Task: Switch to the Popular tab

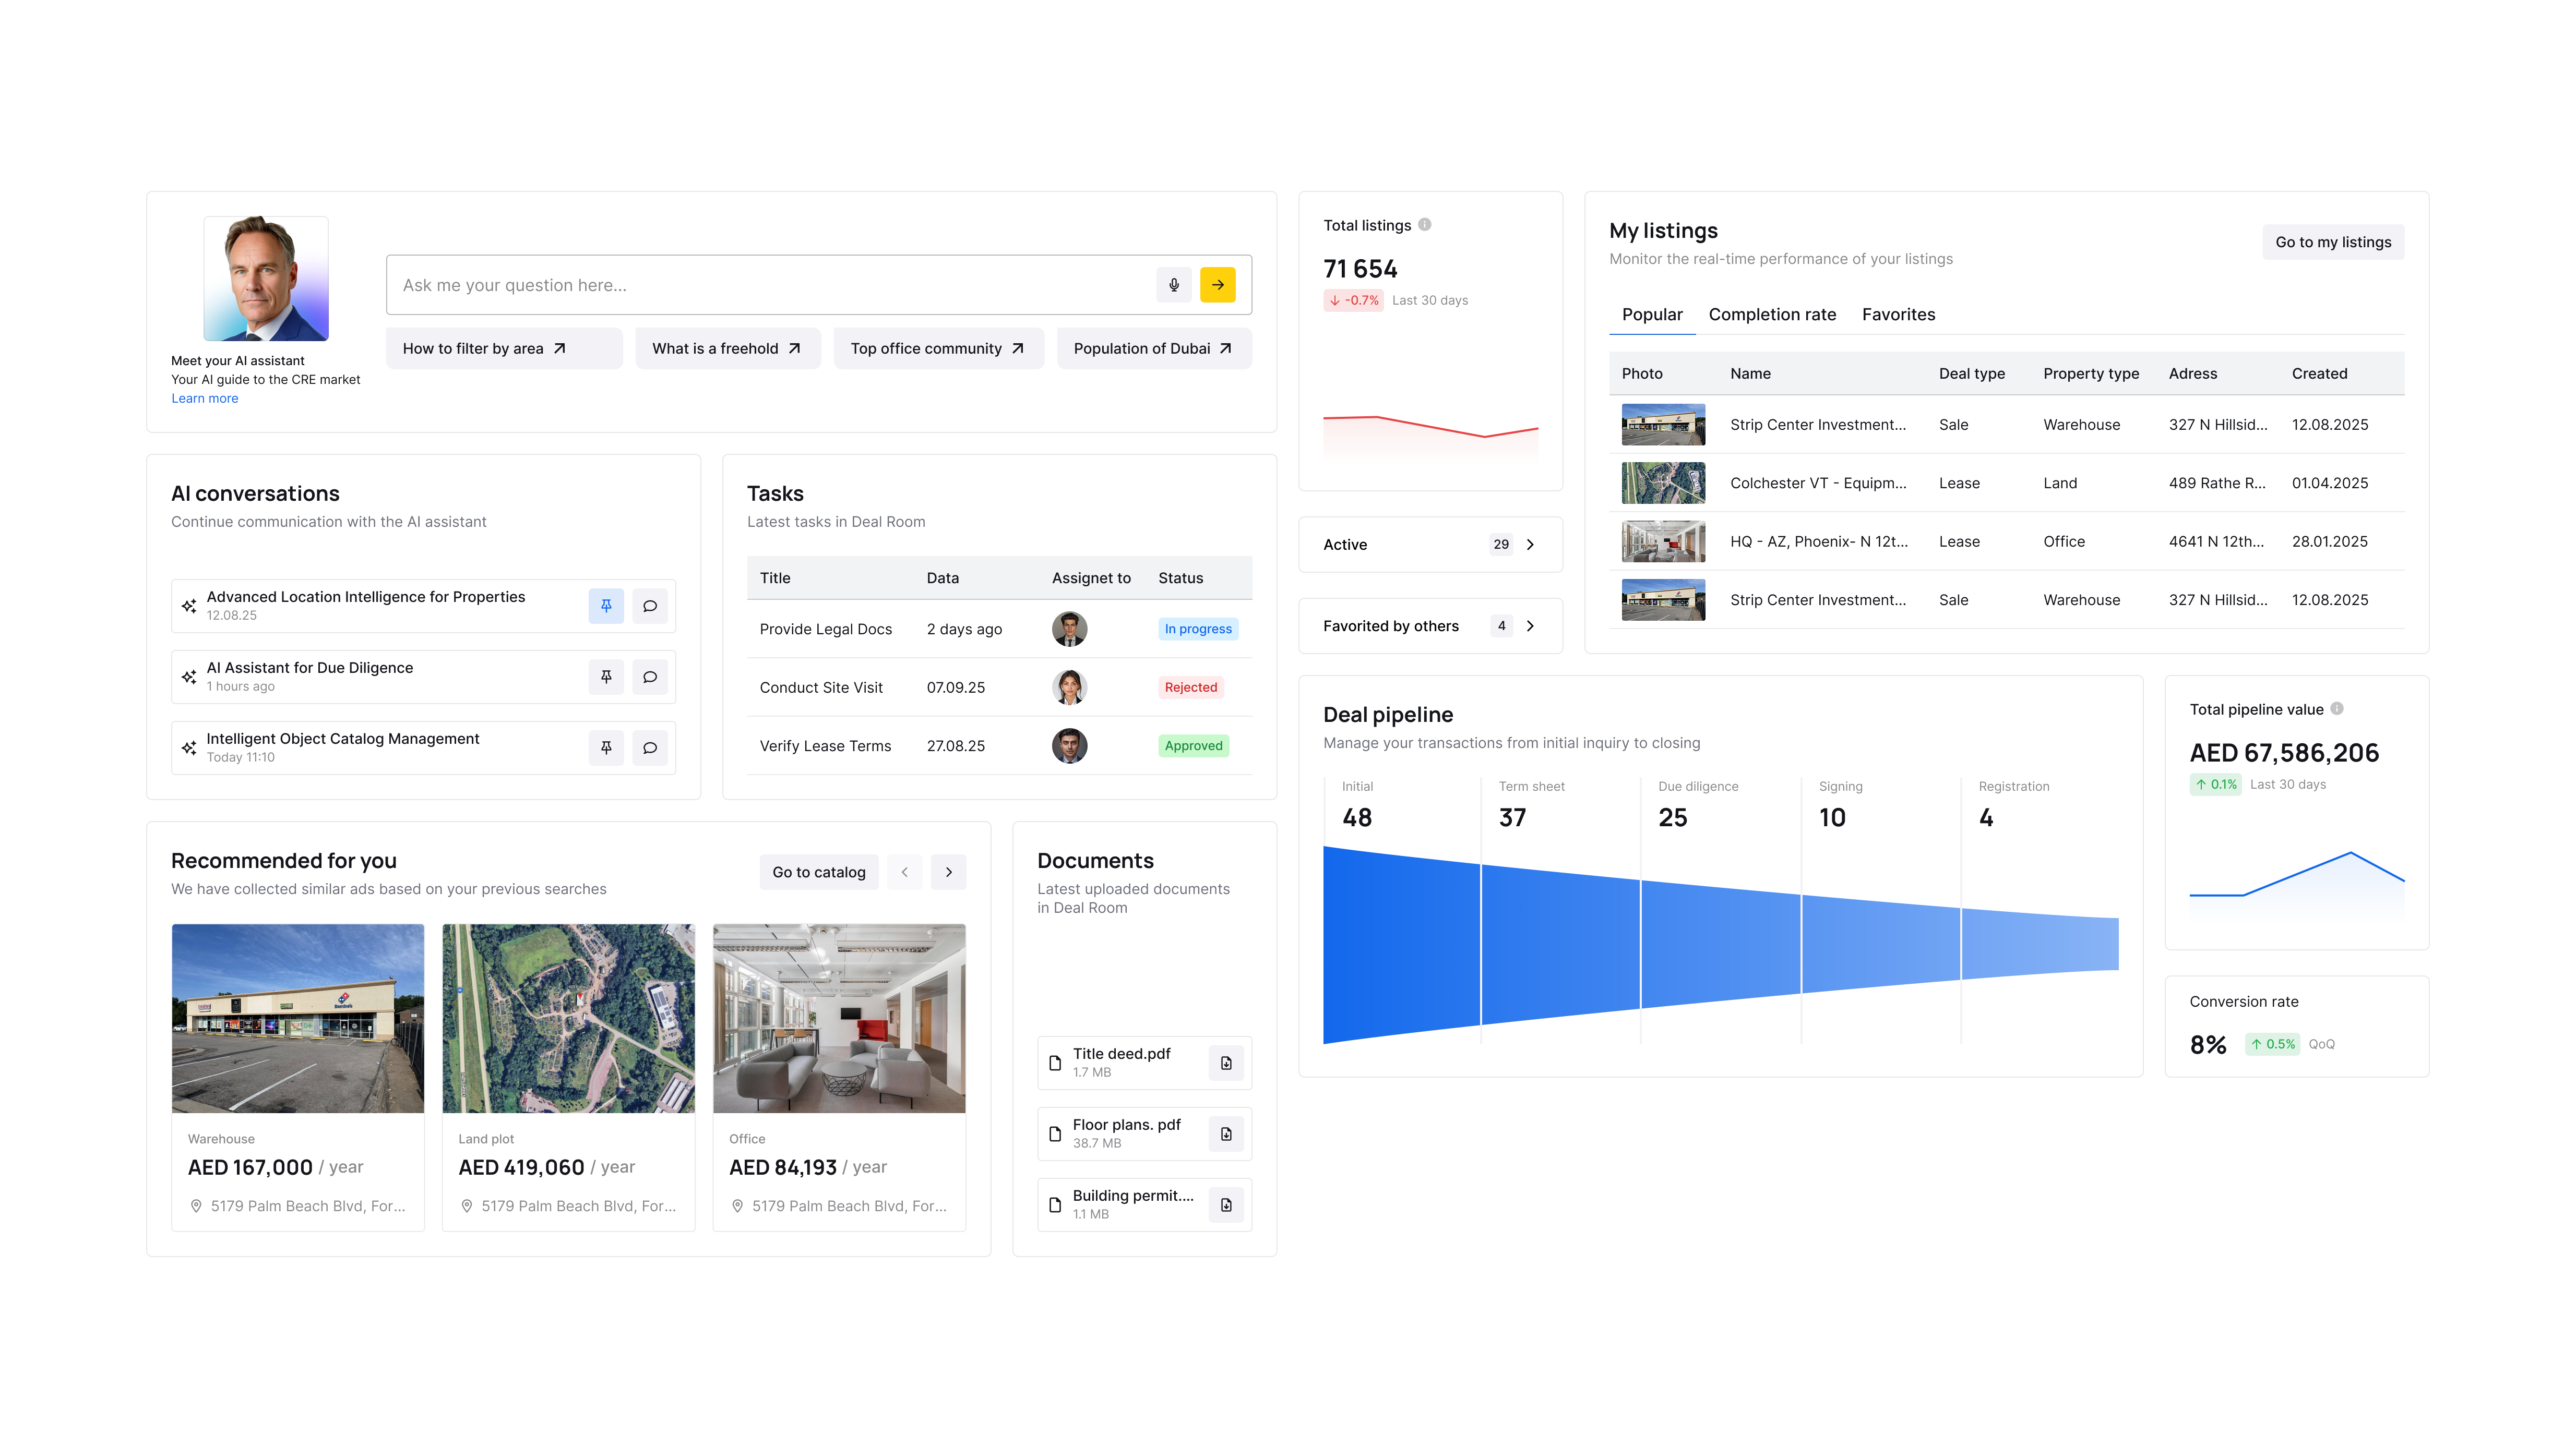Action: point(1652,315)
